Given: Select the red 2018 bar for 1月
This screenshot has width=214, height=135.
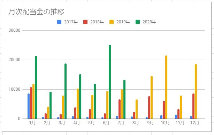Looking at the screenshot, I should pyautogui.click(x=31, y=103).
